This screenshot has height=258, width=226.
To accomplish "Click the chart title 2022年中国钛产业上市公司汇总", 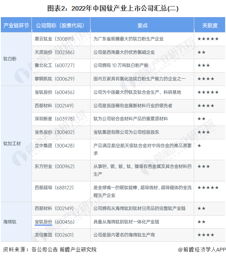I will [113, 9].
